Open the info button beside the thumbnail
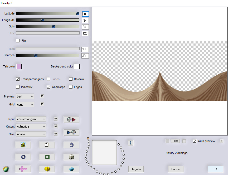This screenshot has height=175, width=228. point(131,143)
